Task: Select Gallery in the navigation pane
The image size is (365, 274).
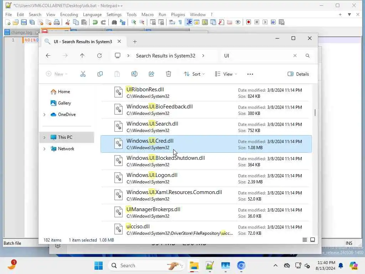Action: click(x=64, y=103)
